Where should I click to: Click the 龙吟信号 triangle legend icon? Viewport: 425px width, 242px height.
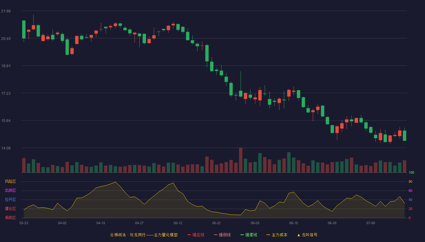[299, 235]
